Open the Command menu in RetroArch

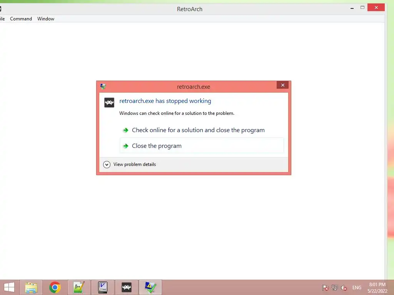(x=21, y=19)
